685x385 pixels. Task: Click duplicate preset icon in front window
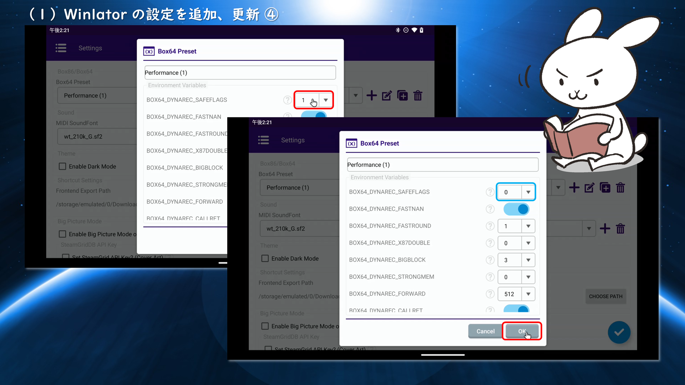point(605,188)
